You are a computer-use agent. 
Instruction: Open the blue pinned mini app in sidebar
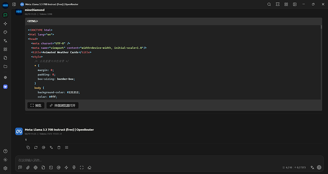(x=5, y=87)
